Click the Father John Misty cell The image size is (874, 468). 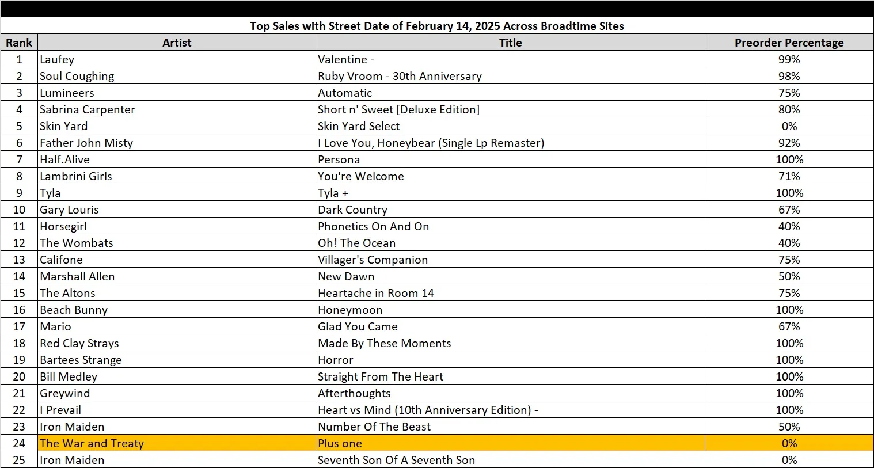point(177,143)
